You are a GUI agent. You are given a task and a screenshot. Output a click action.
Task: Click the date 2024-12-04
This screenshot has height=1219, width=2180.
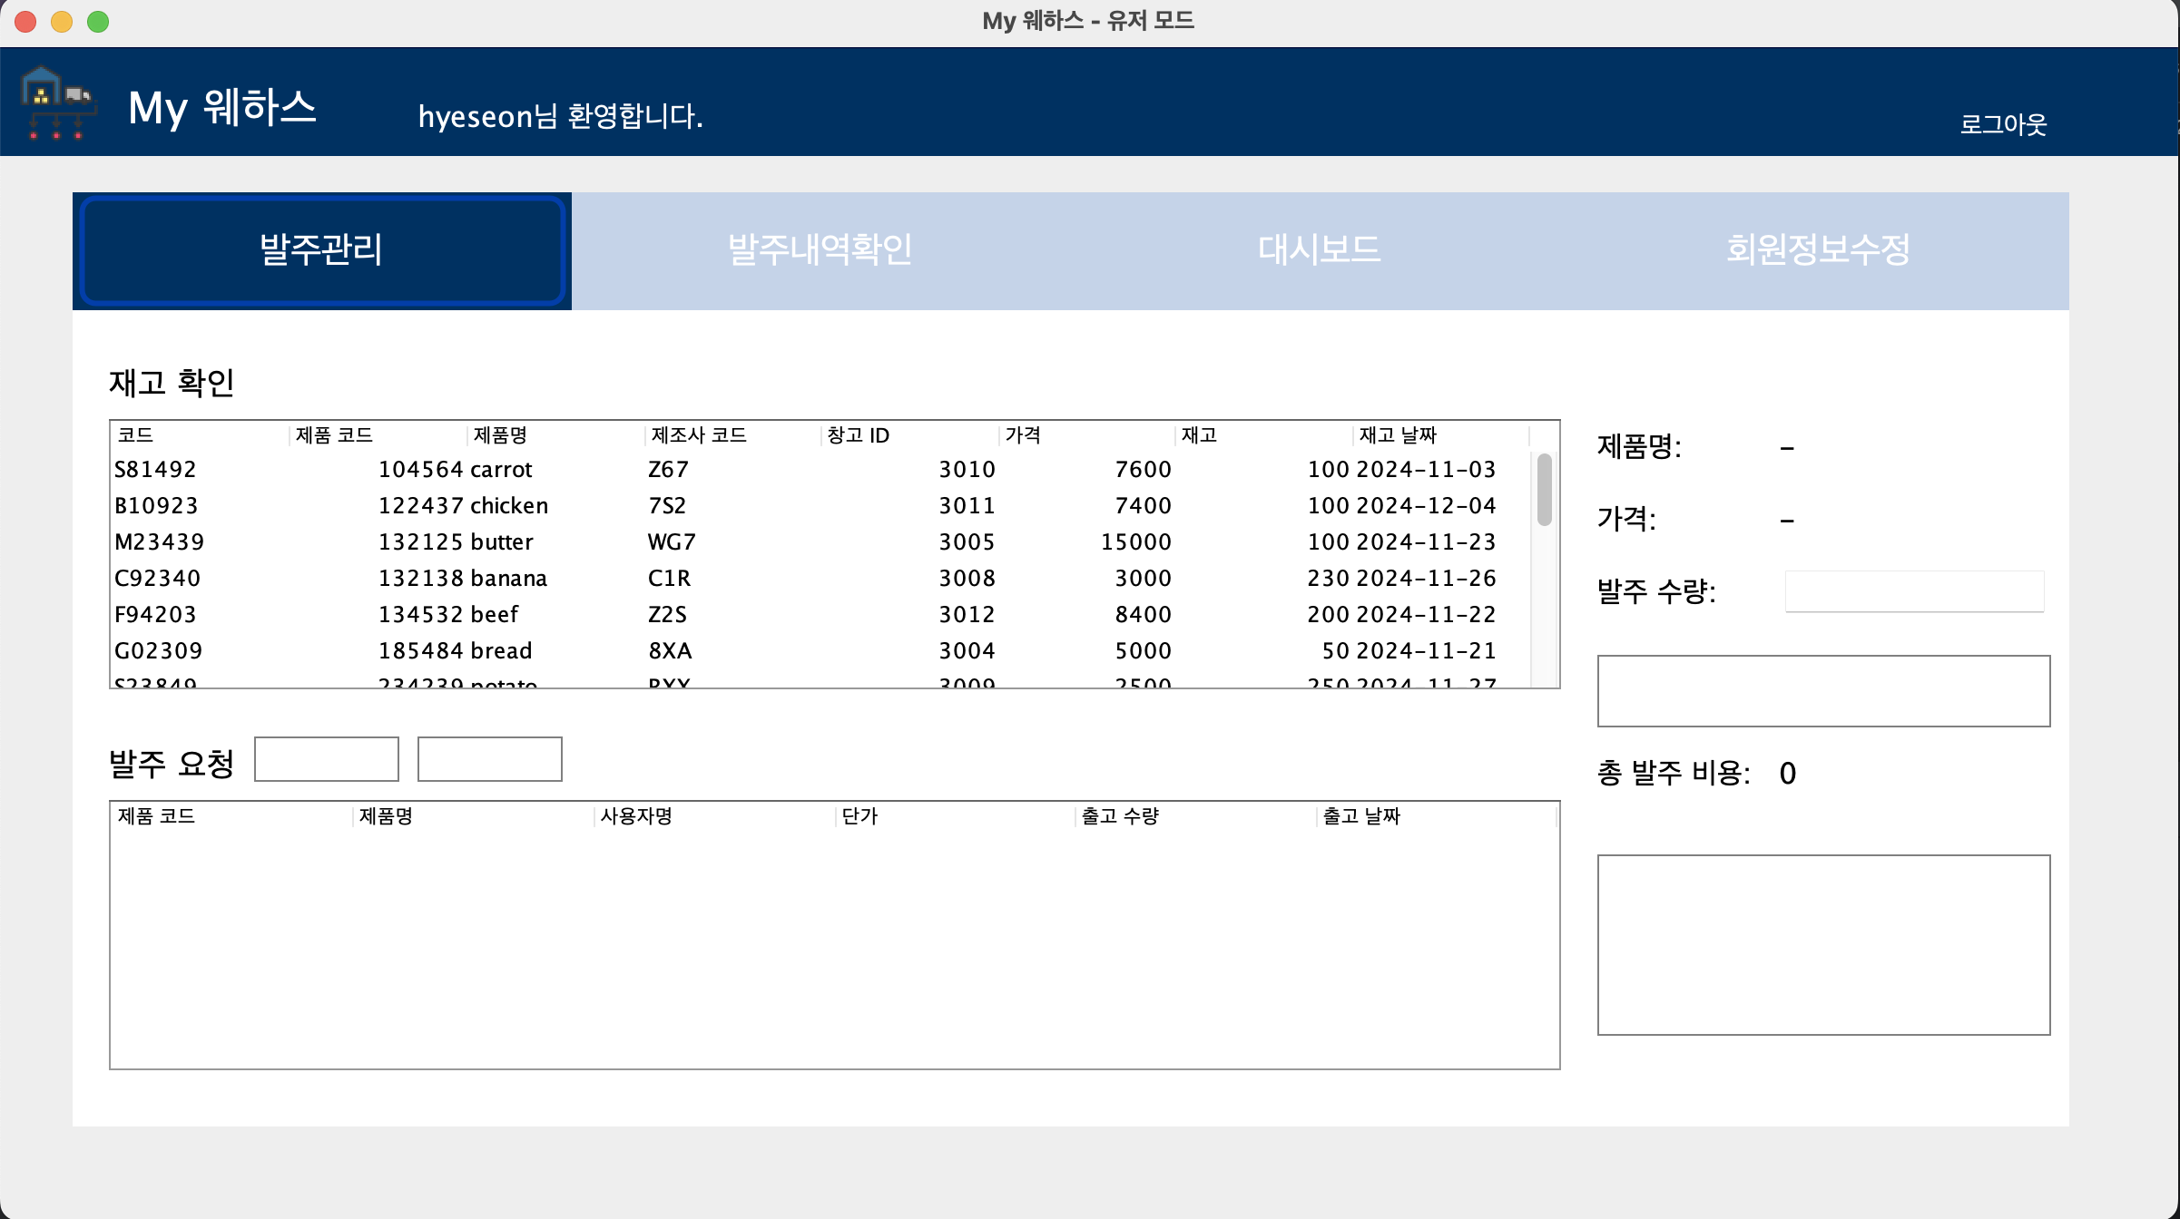(1426, 506)
